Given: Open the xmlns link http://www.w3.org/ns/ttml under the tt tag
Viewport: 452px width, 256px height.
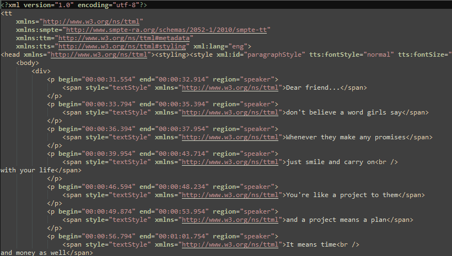Looking at the screenshot, I should [x=91, y=21].
